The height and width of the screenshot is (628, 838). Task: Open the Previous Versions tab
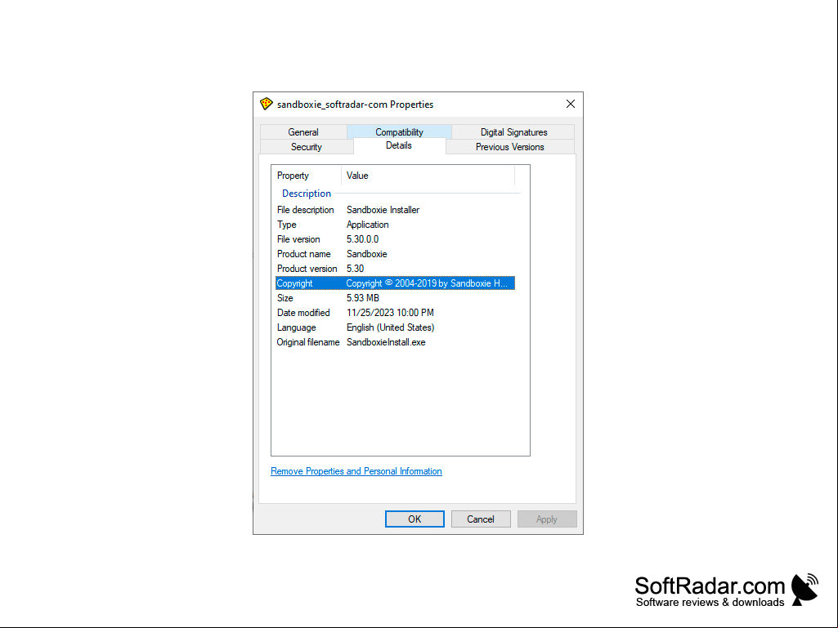[510, 147]
